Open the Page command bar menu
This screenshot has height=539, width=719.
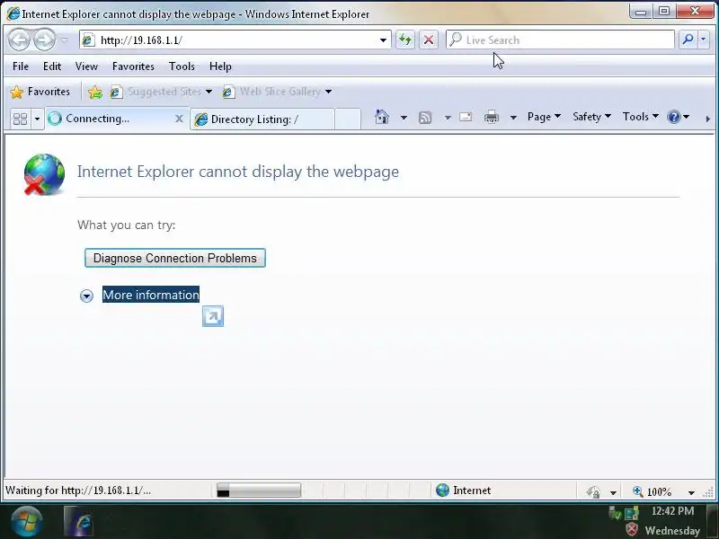coord(544,117)
